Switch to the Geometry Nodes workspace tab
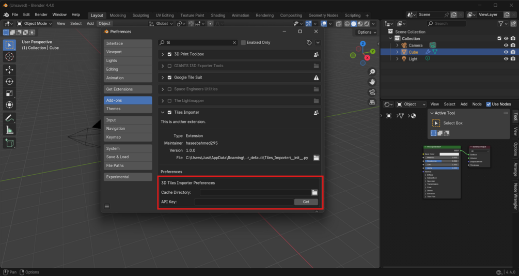Image resolution: width=519 pixels, height=276 pixels. click(x=323, y=15)
